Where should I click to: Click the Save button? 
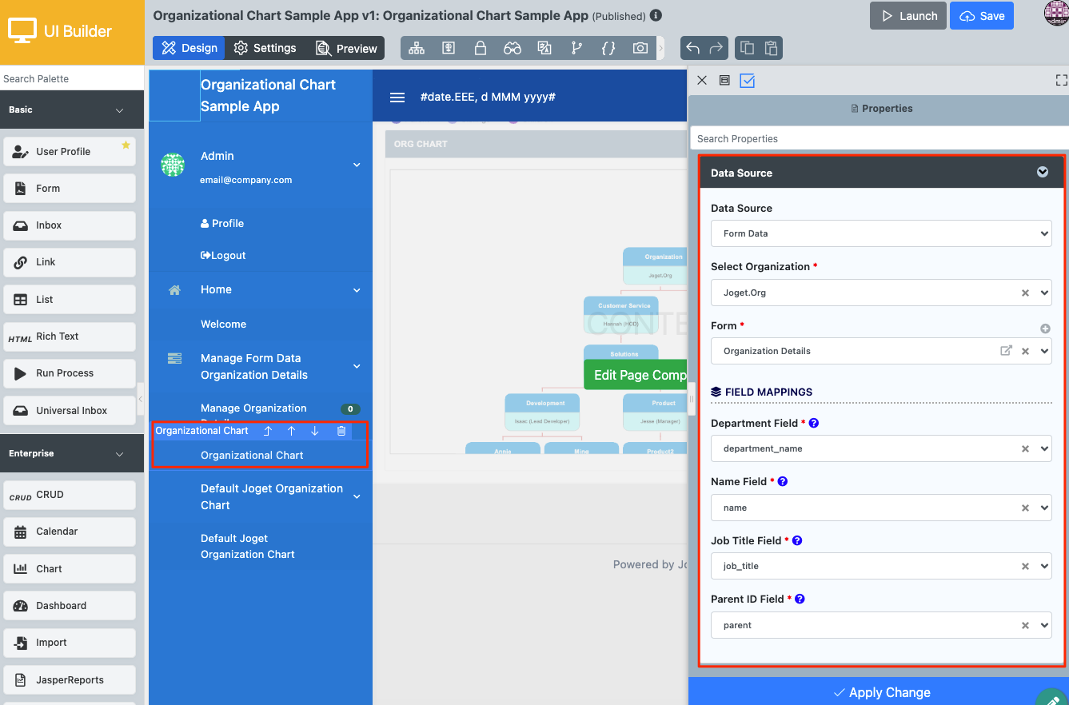(x=982, y=16)
